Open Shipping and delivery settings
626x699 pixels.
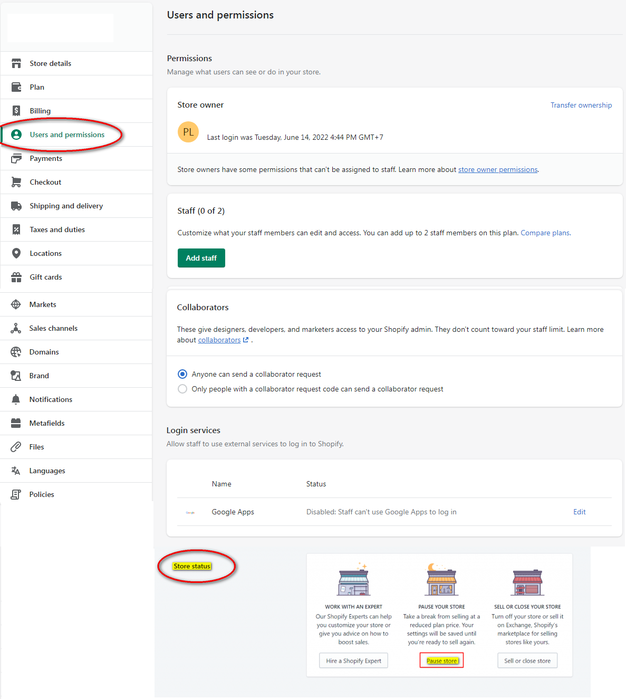(x=76, y=206)
